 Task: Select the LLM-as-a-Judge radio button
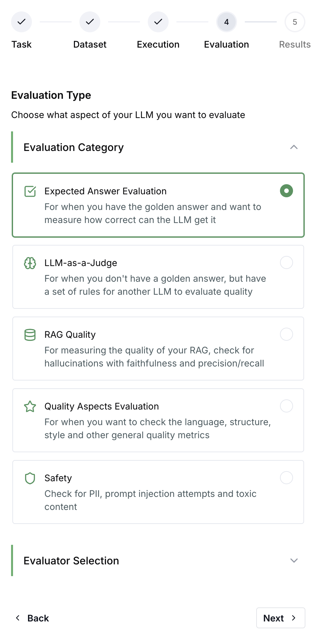(286, 262)
